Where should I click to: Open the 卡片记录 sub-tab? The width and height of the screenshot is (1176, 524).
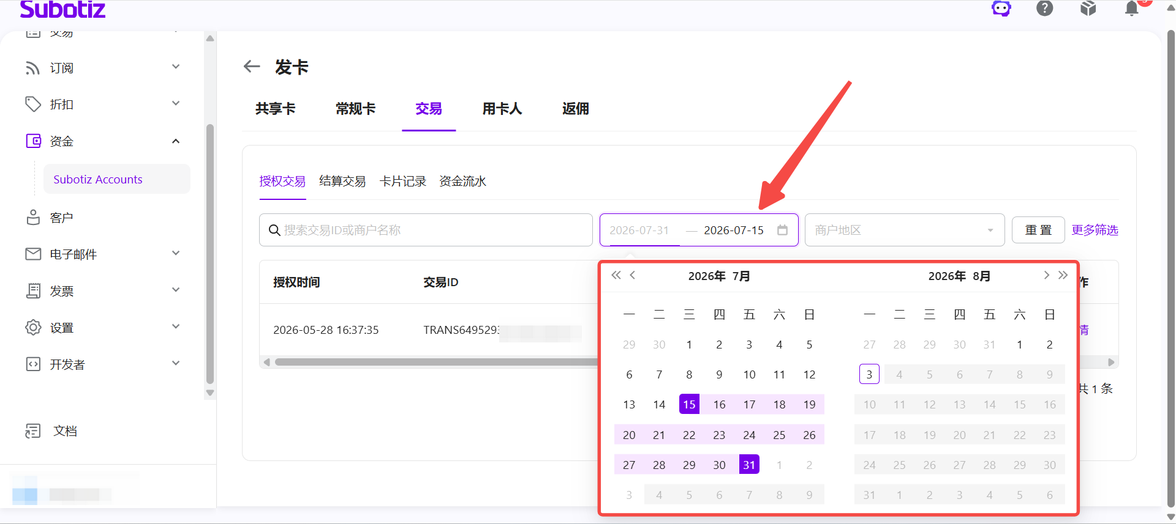(402, 181)
